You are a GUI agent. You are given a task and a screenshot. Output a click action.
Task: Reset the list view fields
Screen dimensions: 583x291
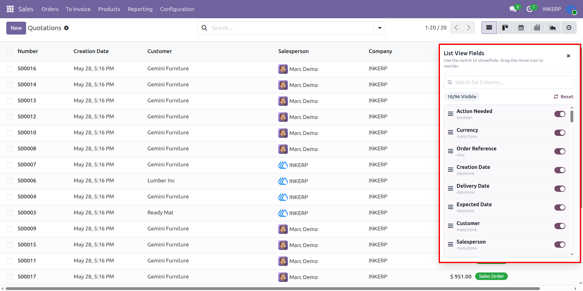pyautogui.click(x=564, y=97)
